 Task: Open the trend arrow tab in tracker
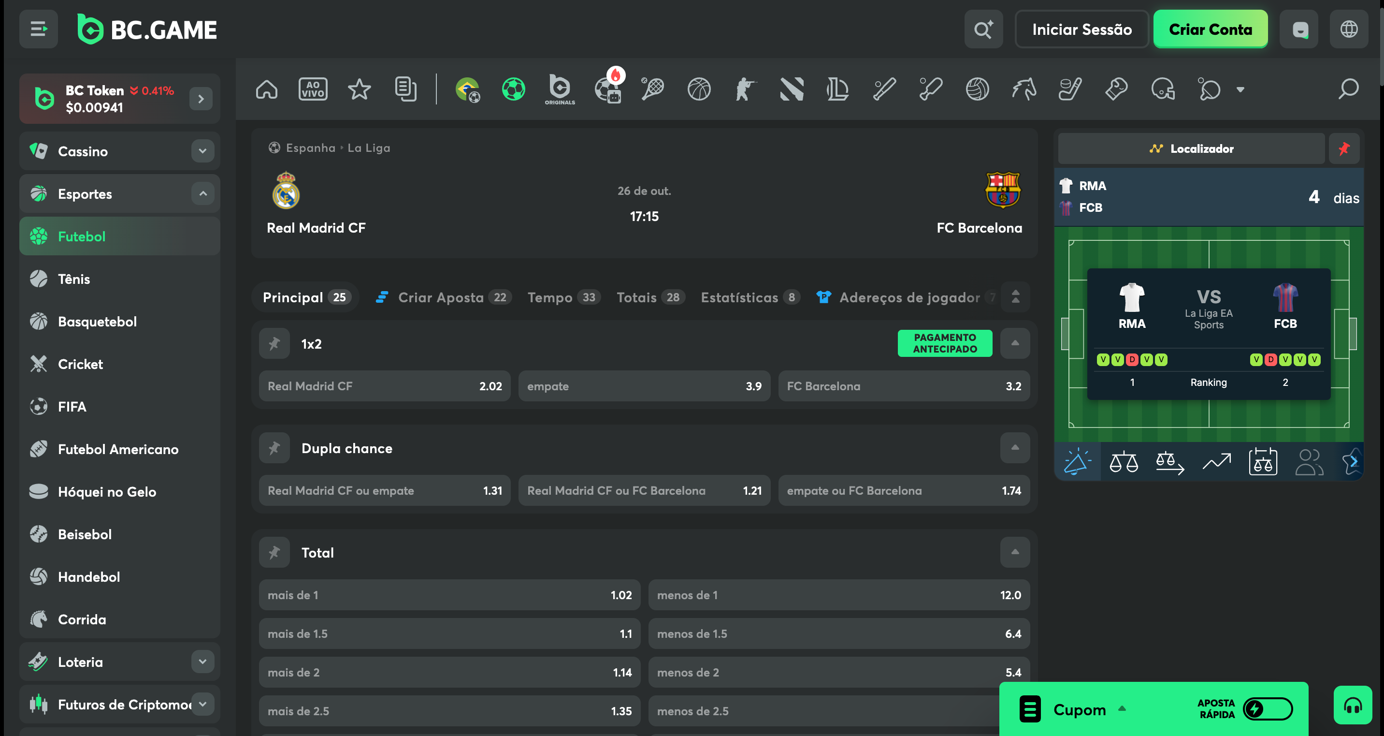click(1216, 462)
